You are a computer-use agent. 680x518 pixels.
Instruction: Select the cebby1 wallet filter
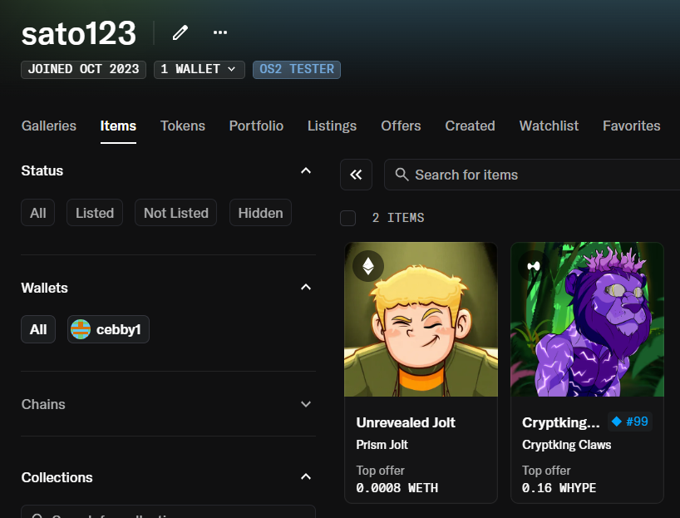(108, 329)
